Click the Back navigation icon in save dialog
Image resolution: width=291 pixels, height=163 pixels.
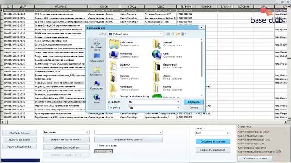pos(168,34)
